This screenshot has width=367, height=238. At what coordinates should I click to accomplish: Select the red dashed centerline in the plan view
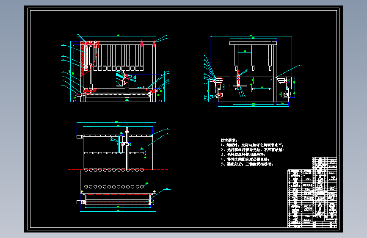(x=118, y=169)
